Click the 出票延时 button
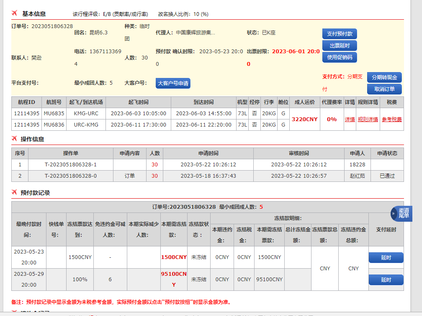Image resolution: width=422 pixels, height=316 pixels. 340,46
